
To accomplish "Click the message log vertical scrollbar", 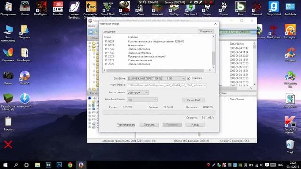I will point(214,52).
